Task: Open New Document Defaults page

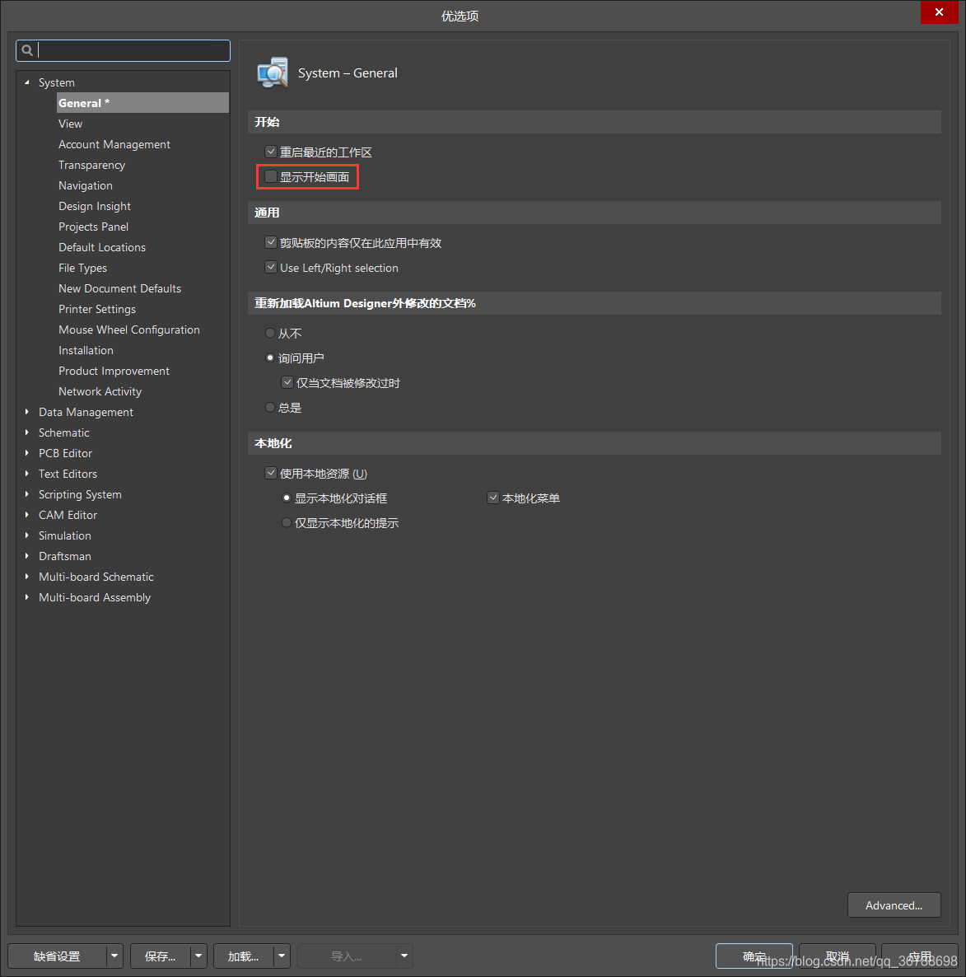Action: click(x=119, y=287)
